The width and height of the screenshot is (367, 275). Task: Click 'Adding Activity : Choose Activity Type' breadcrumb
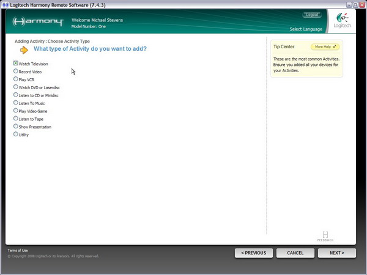point(52,41)
